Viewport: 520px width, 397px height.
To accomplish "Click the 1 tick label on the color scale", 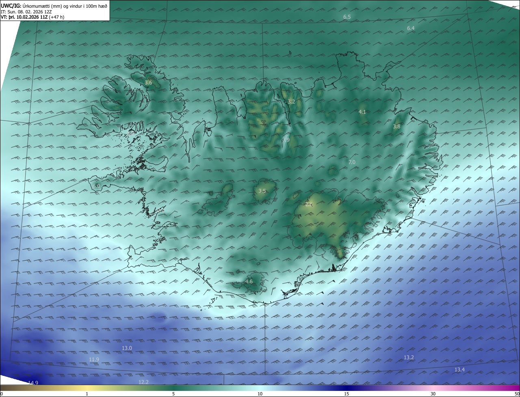I will [x=87, y=394].
